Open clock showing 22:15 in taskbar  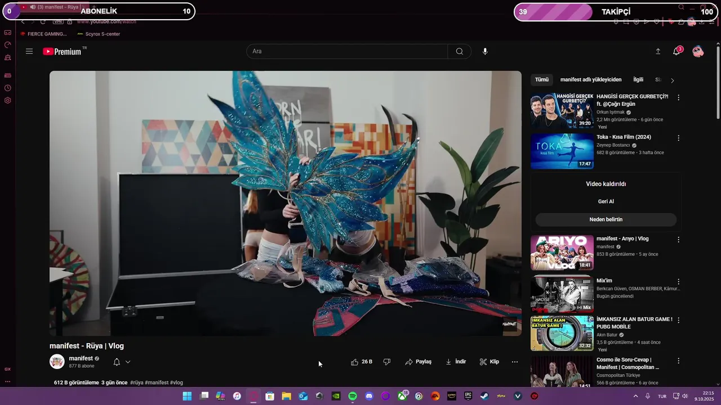tap(704, 396)
